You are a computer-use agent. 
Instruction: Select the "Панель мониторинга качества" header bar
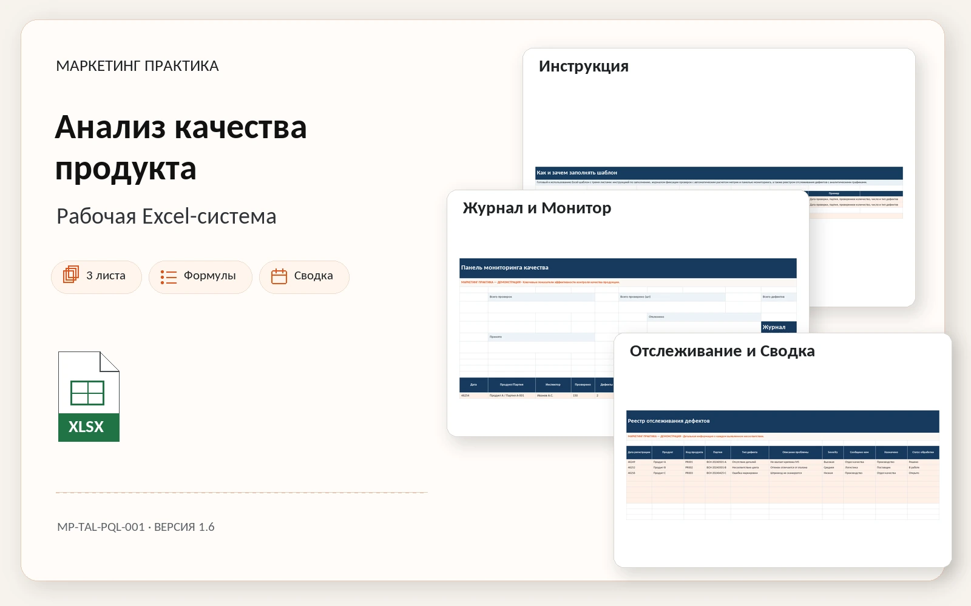pyautogui.click(x=628, y=268)
